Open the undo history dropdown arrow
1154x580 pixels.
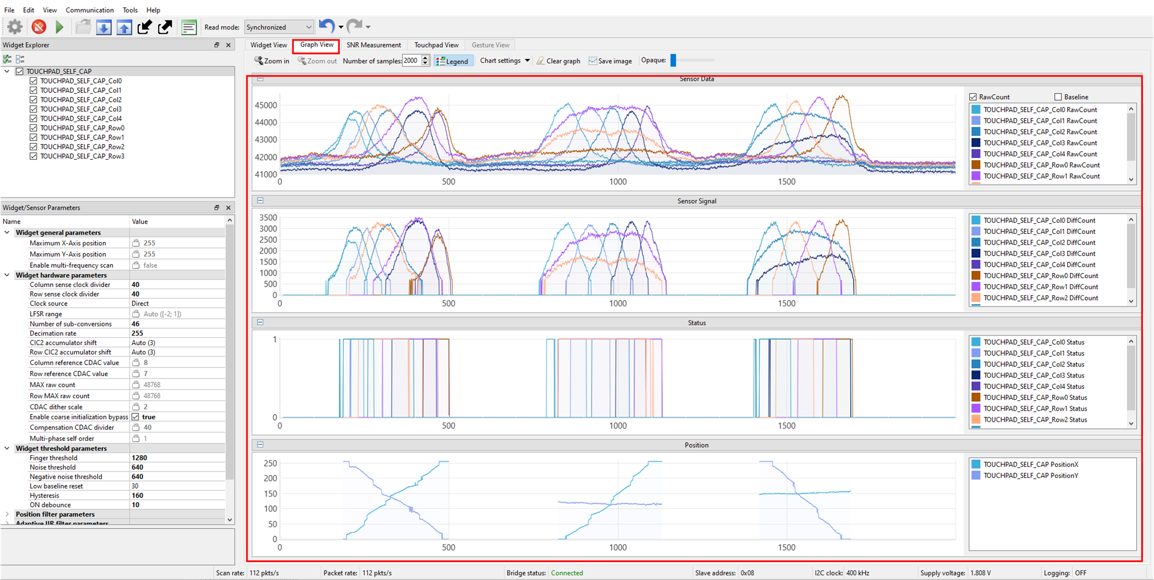(x=341, y=27)
